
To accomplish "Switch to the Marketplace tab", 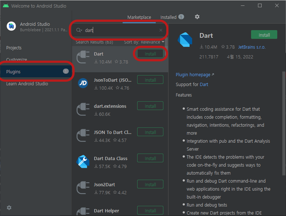I will [x=139, y=17].
